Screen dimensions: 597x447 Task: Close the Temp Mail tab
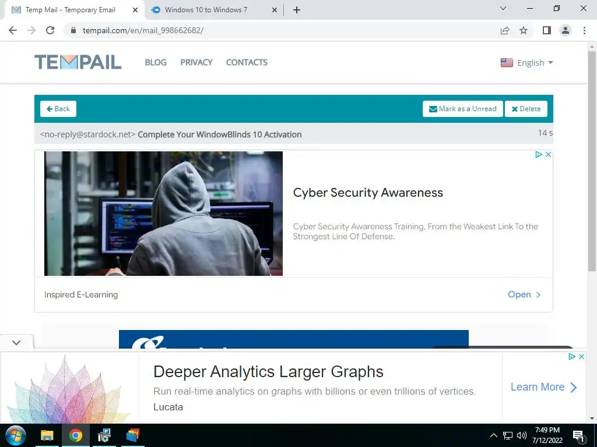click(x=135, y=10)
